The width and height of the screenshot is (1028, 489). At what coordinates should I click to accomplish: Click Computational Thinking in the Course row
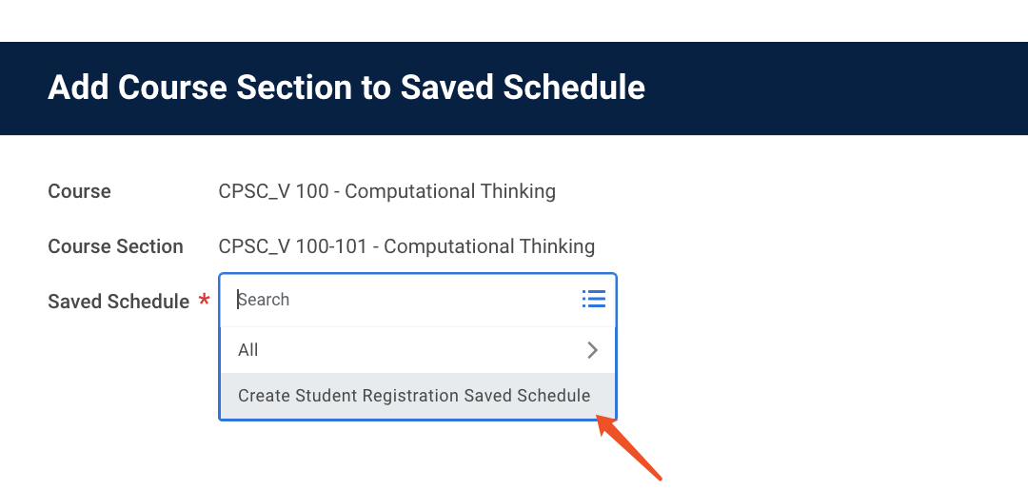point(450,191)
